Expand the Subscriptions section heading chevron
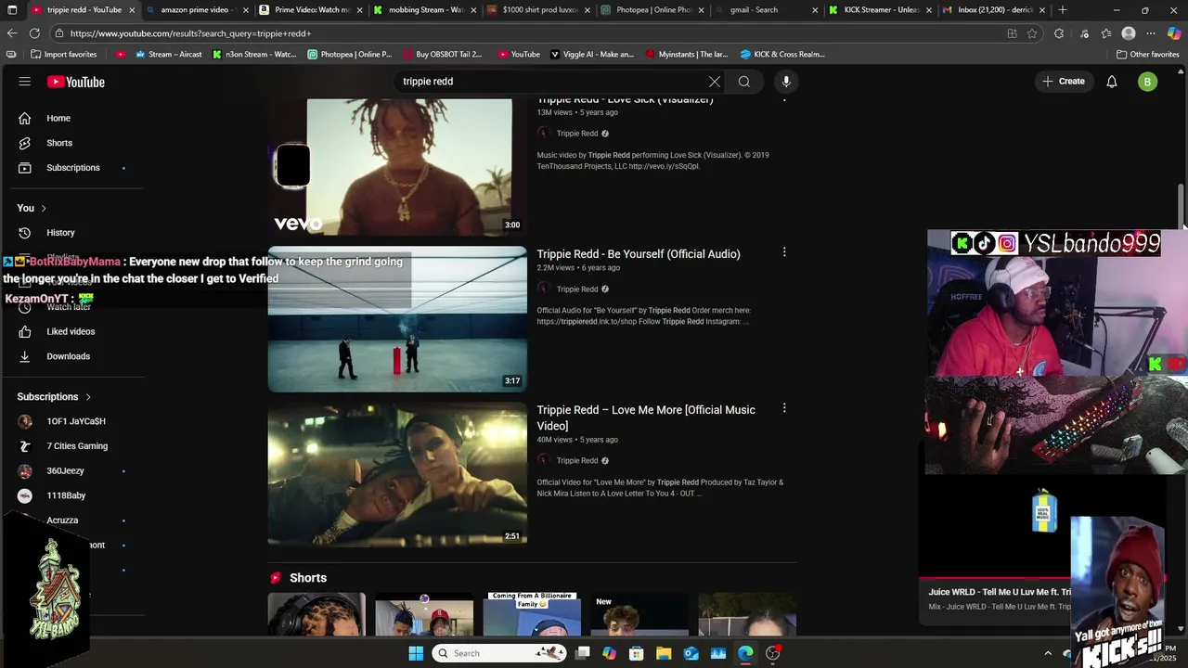1188x668 pixels. pyautogui.click(x=88, y=397)
